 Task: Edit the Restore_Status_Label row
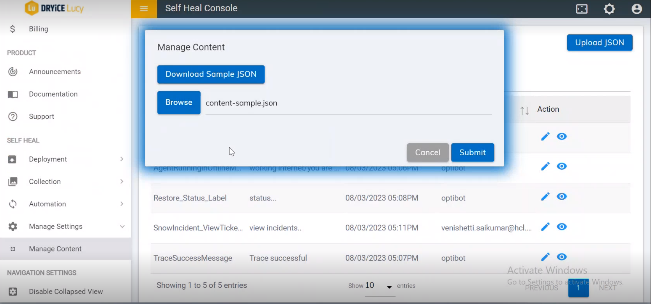545,197
